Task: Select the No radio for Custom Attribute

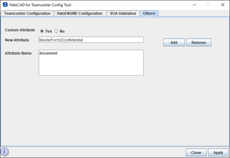Action: pos(56,31)
